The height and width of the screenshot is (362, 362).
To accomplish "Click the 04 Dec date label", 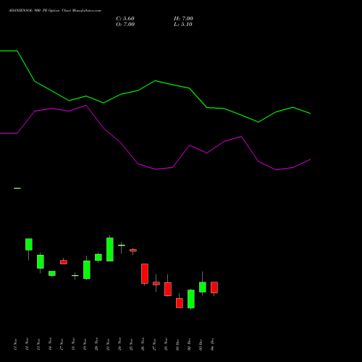I will click(x=213, y=345).
